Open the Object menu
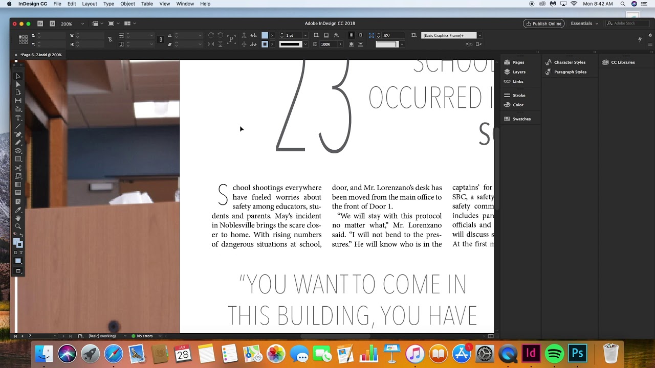The width and height of the screenshot is (655, 368). pyautogui.click(x=127, y=4)
